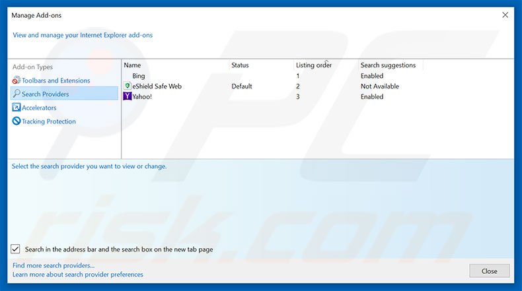522x291 pixels.
Task: Click the Add-on Types heading
Action: tap(32, 67)
